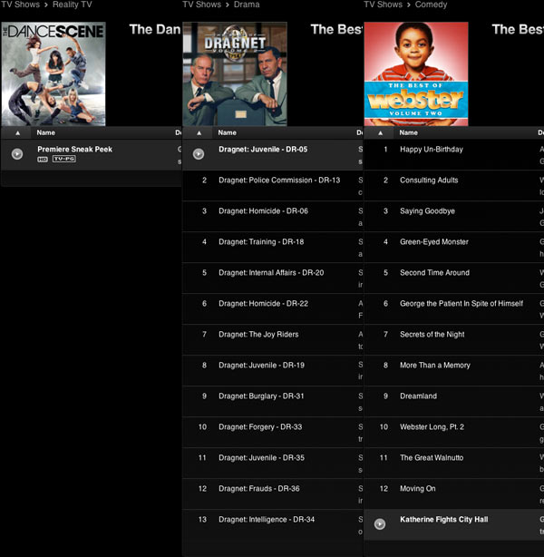Open The Dance Scene cover artwork
Screen dimensions: 544x557
(x=53, y=73)
